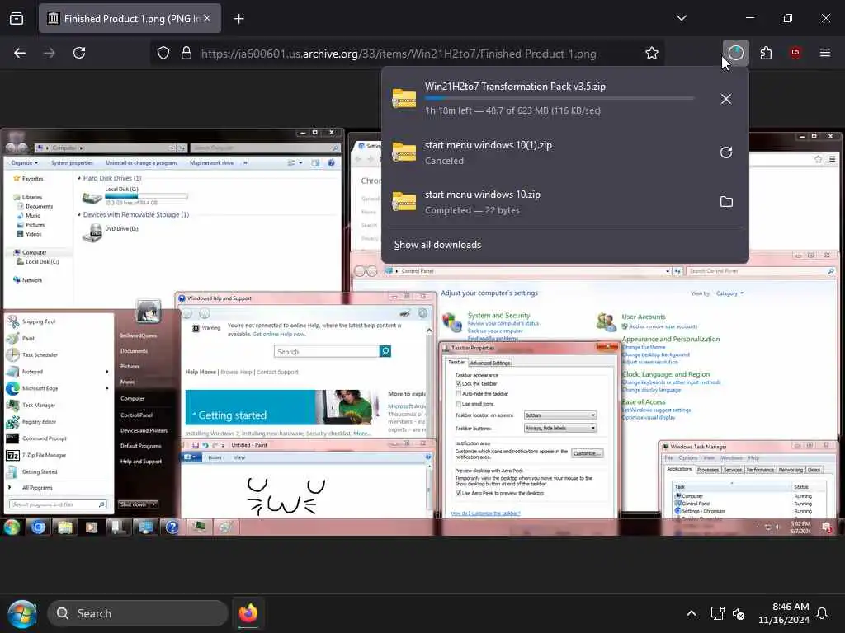The height and width of the screenshot is (633, 845).
Task: Close the Finished Product 1.png tab
Action: click(x=207, y=18)
